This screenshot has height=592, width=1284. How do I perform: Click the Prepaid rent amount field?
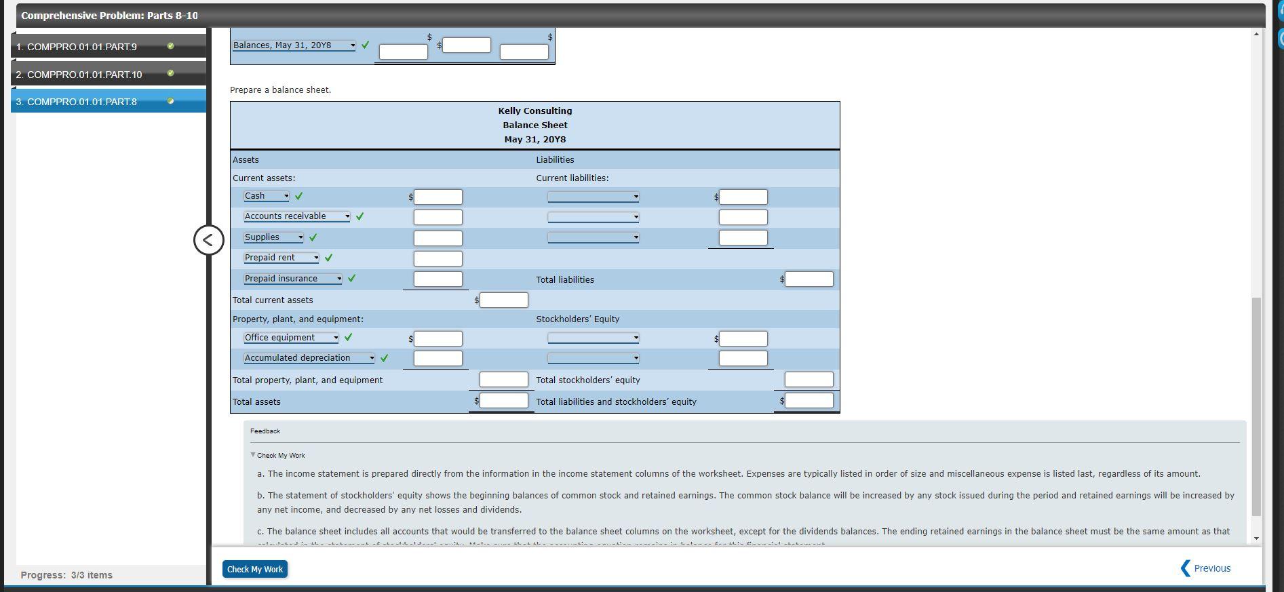coord(438,258)
